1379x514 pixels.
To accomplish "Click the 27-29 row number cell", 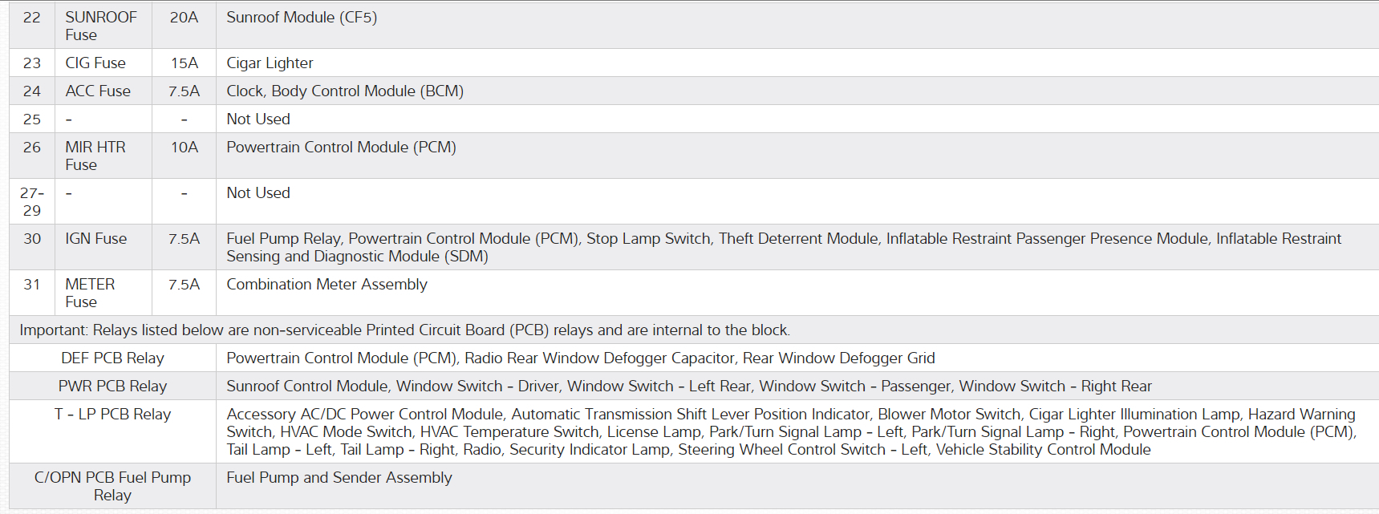I will point(32,201).
